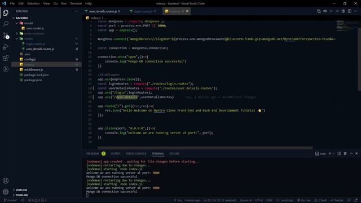
Task: Open the Manage settings gear
Action: pyautogui.click(x=6, y=192)
